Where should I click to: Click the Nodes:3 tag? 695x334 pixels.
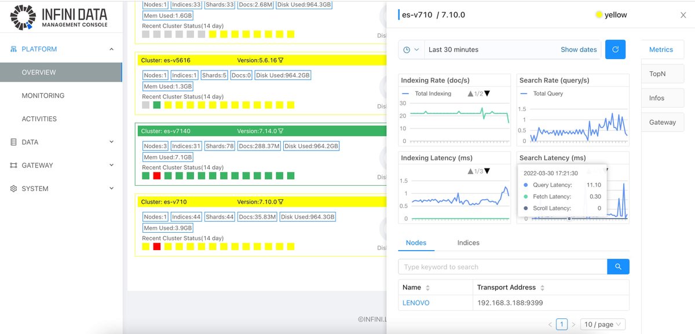click(x=155, y=146)
